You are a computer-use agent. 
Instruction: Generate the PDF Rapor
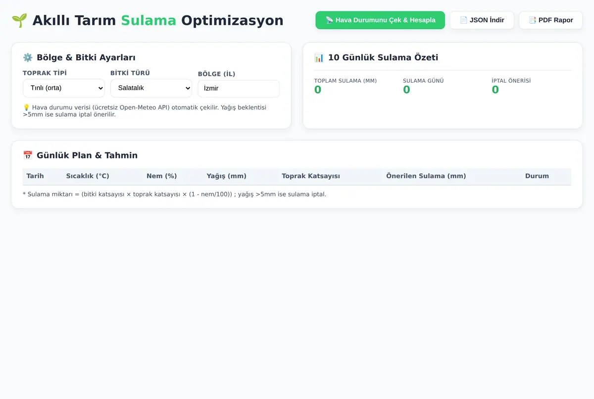pos(550,20)
